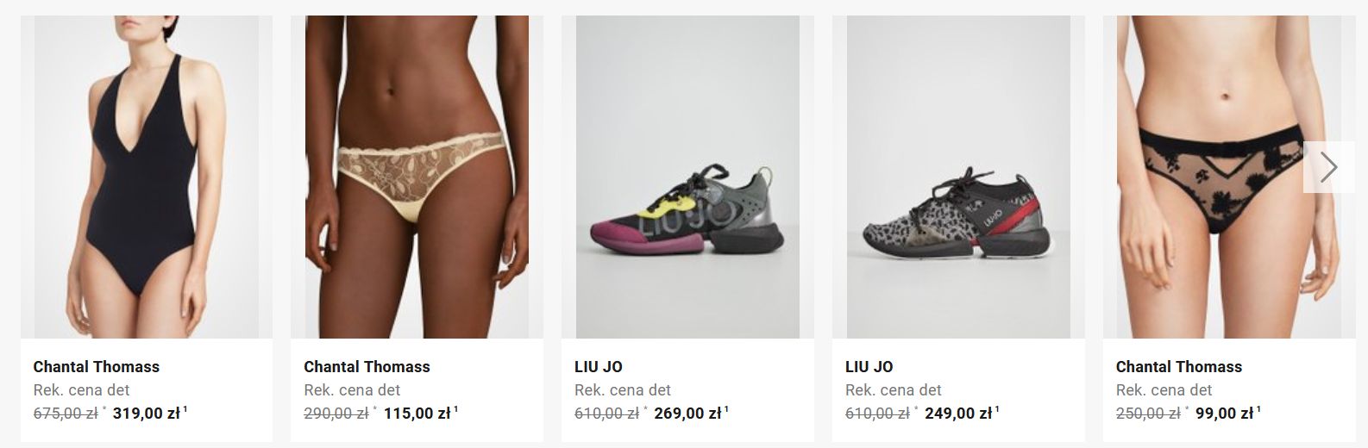
Task: View the leopard print LIU JO sneaker photo
Action: [x=958, y=177]
